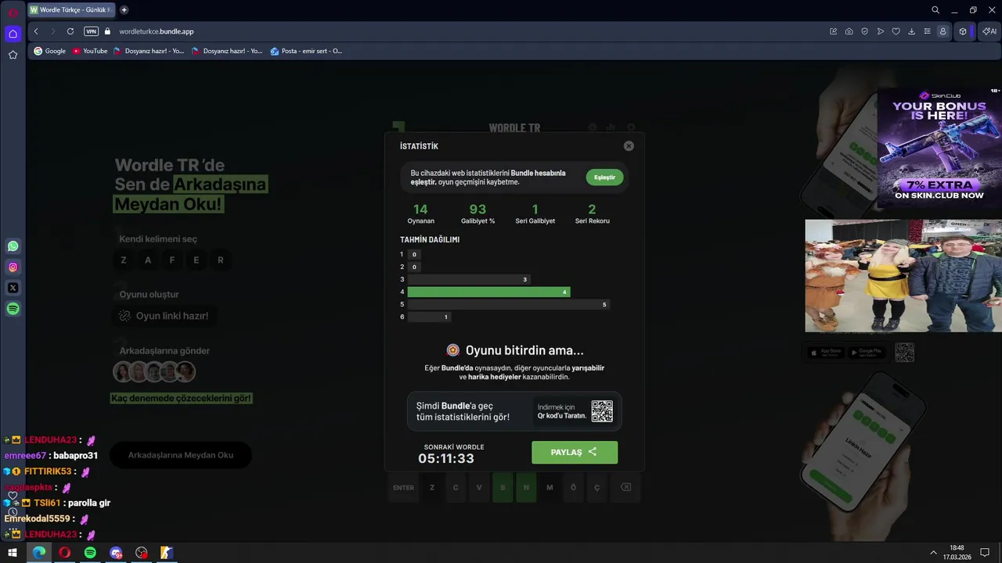
Task: Open the Aria AI button
Action: (989, 31)
